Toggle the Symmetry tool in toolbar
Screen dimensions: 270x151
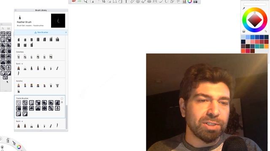click(155, 1)
